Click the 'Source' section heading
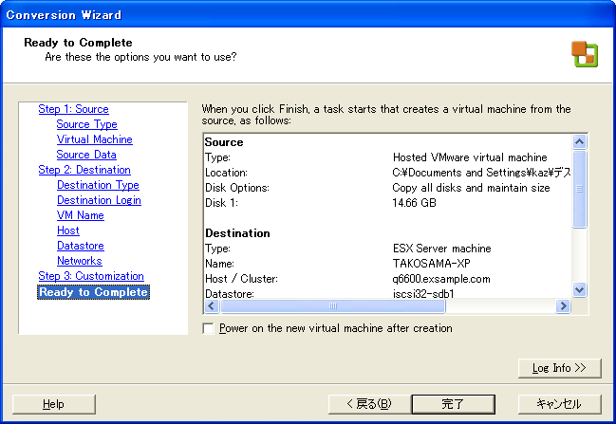Viewport: 616px width, 424px height. click(x=224, y=142)
